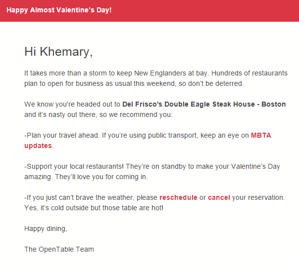Click the sentence about New Englanders at bay
Viewport: 299px width, 263px height.
pyautogui.click(x=117, y=73)
